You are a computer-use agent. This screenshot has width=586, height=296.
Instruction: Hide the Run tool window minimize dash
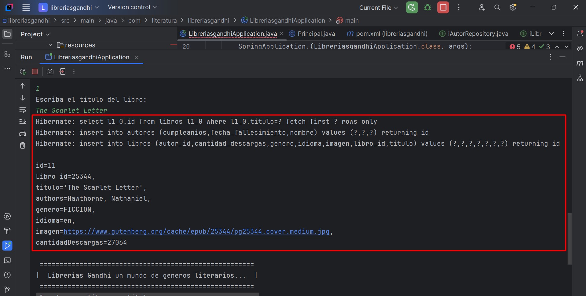562,57
